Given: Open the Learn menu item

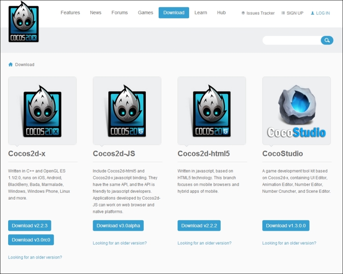Looking at the screenshot, I should click(x=201, y=13).
